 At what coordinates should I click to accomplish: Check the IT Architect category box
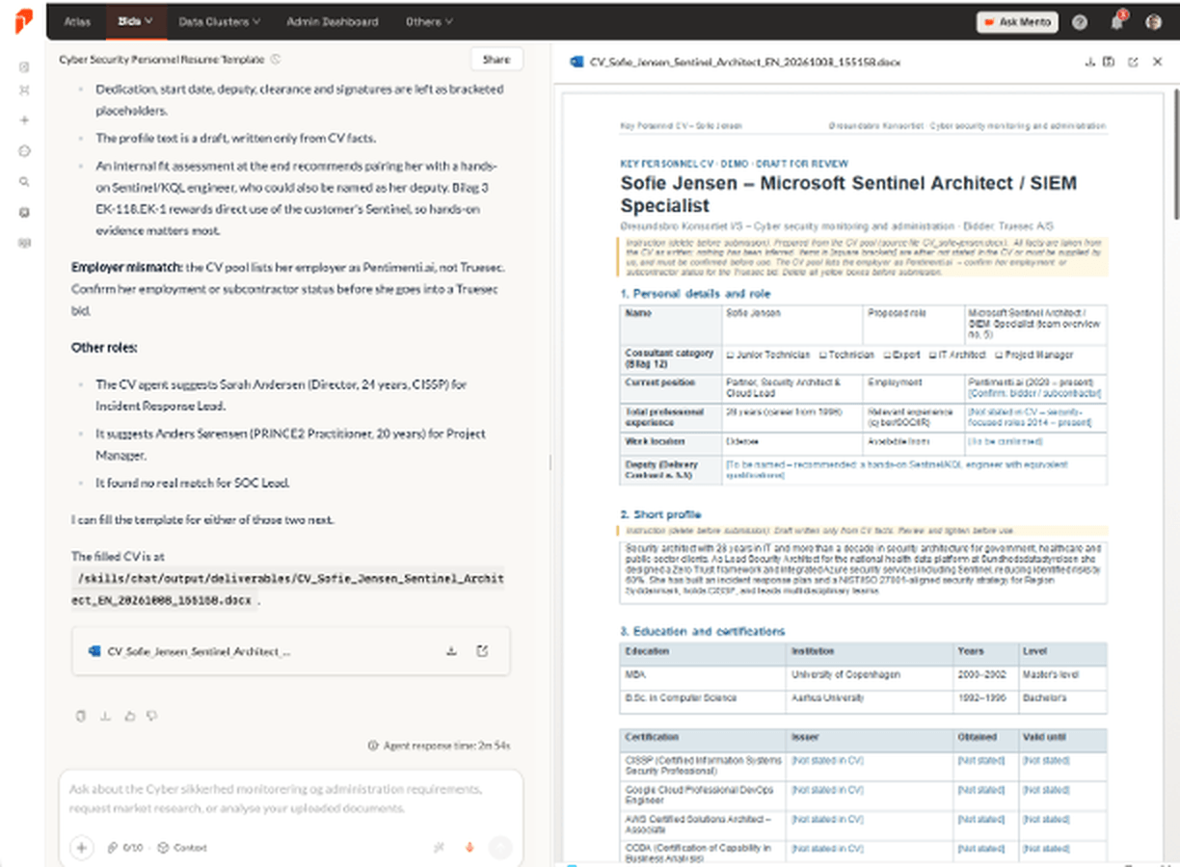pyautogui.click(x=932, y=355)
